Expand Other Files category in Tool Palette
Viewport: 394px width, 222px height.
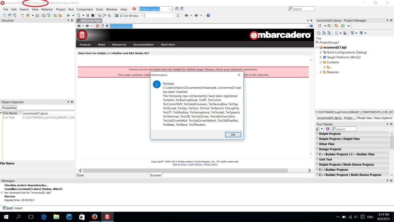317,144
